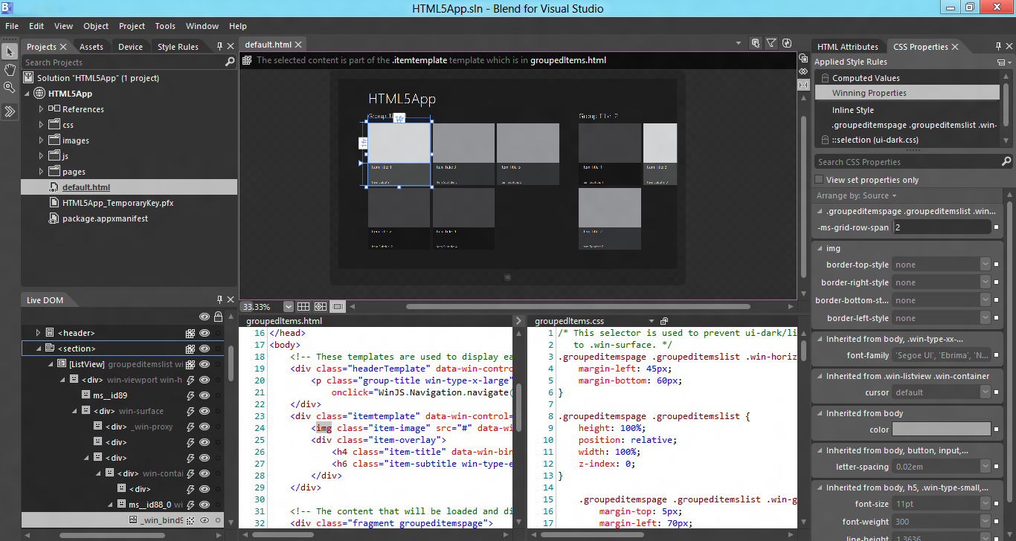Pin the Projects panel using the pushpin
This screenshot has width=1016, height=541.
click(220, 46)
